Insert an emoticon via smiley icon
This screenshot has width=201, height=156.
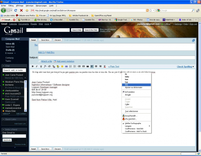tap(62, 66)
